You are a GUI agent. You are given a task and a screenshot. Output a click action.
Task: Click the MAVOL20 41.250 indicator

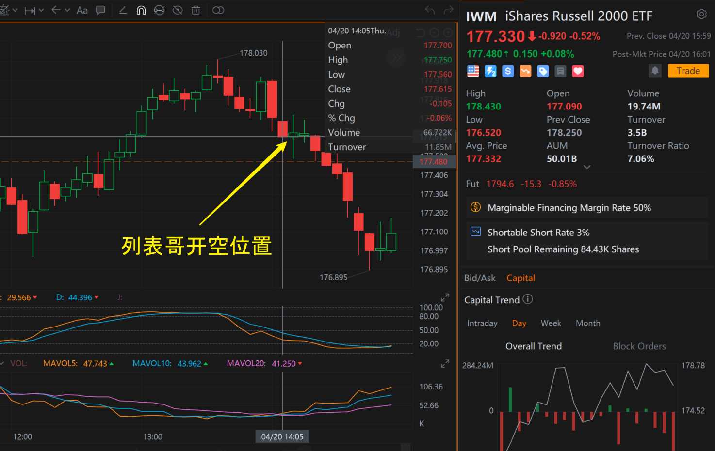pyautogui.click(x=264, y=363)
